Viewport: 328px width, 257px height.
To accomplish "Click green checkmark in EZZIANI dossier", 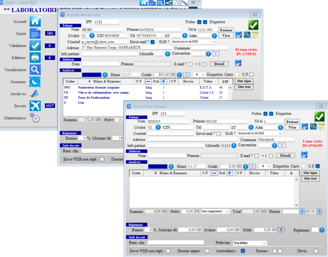I will tap(319, 117).
